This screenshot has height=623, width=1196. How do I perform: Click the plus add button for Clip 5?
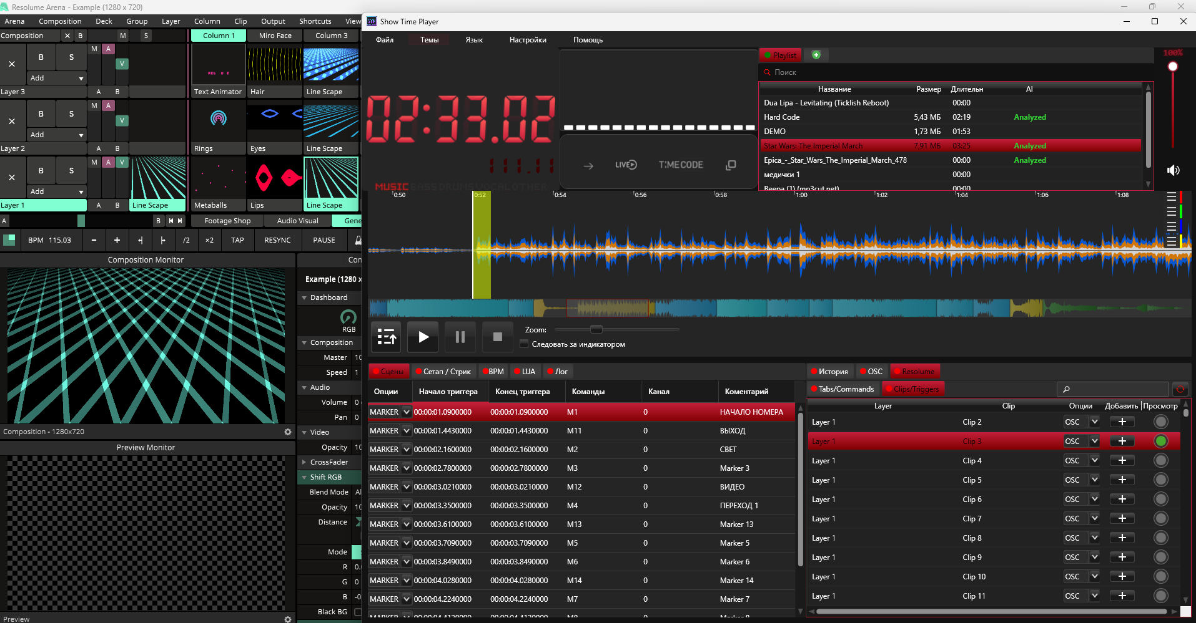click(x=1122, y=480)
